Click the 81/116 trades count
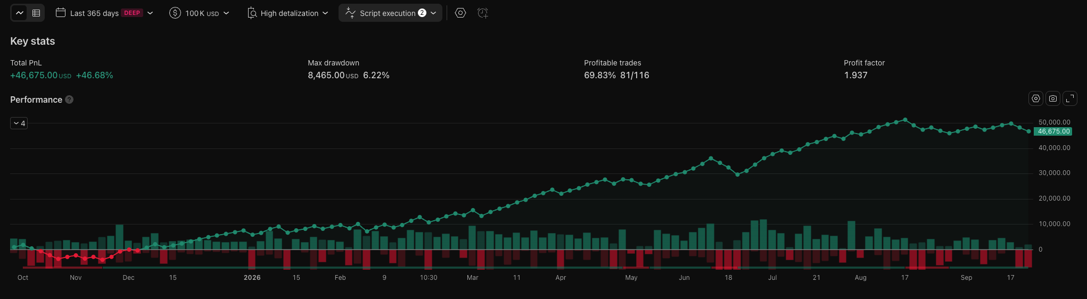 [x=635, y=76]
